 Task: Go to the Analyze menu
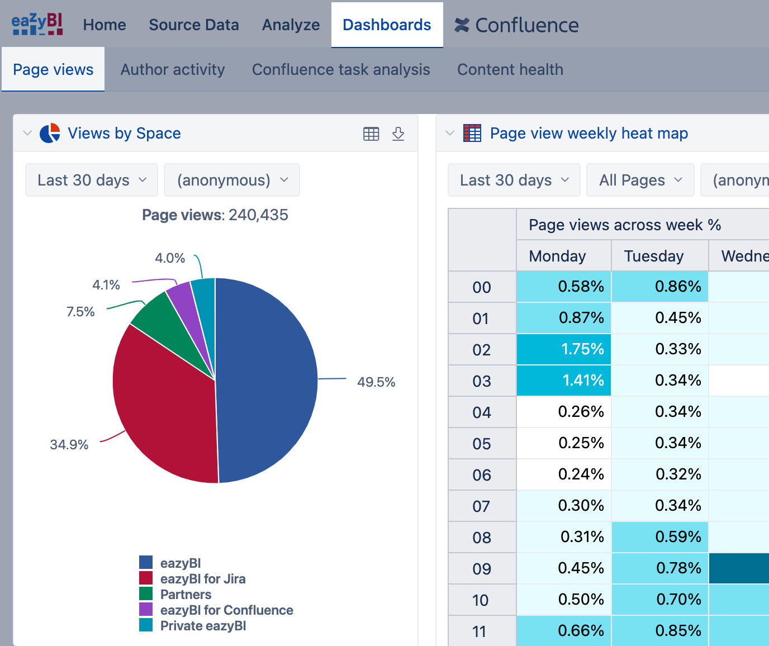click(291, 25)
